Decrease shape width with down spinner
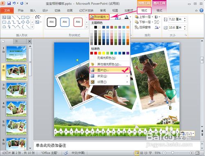 (x=185, y=29)
